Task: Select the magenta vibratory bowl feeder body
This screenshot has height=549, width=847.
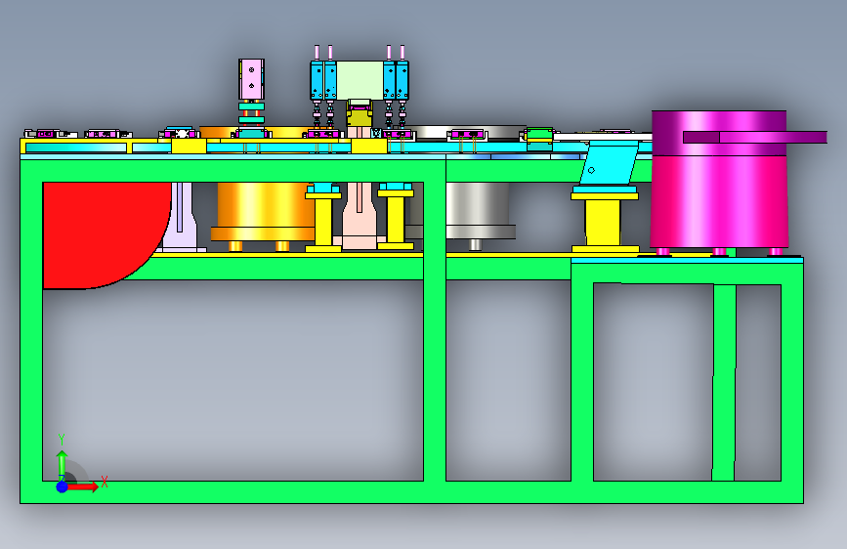Action: [718, 202]
